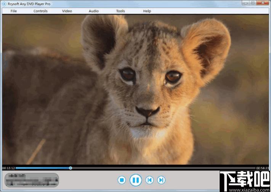Seek back within the played blue progress section
The width and height of the screenshot is (271, 192).
(x=42, y=168)
